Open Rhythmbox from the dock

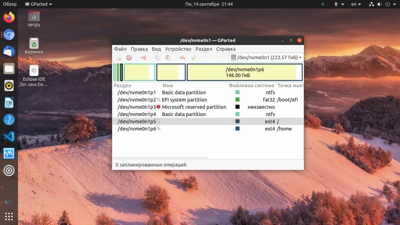point(9,86)
